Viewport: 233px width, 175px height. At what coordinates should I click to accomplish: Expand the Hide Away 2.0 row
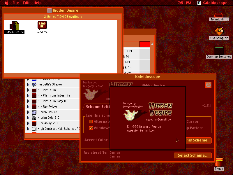pyautogui.click(x=28, y=123)
